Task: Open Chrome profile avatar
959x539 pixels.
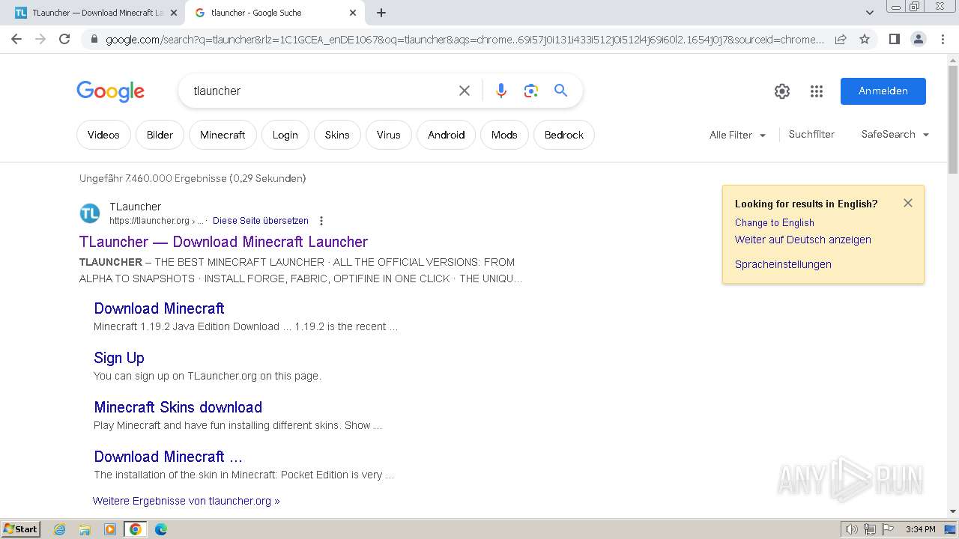Action: coord(918,39)
